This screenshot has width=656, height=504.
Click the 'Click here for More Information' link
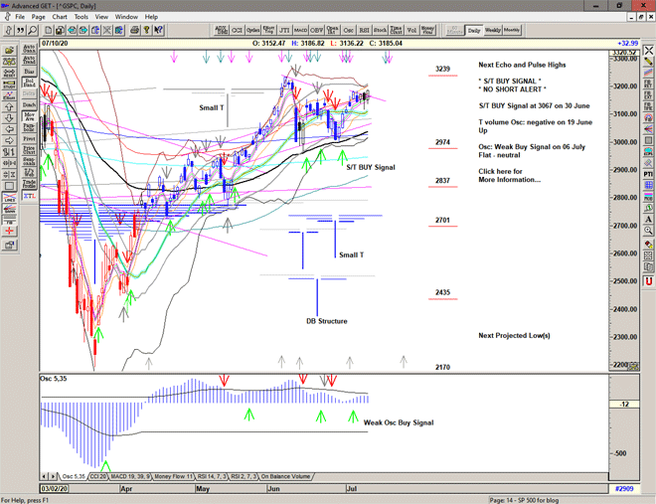(509, 175)
